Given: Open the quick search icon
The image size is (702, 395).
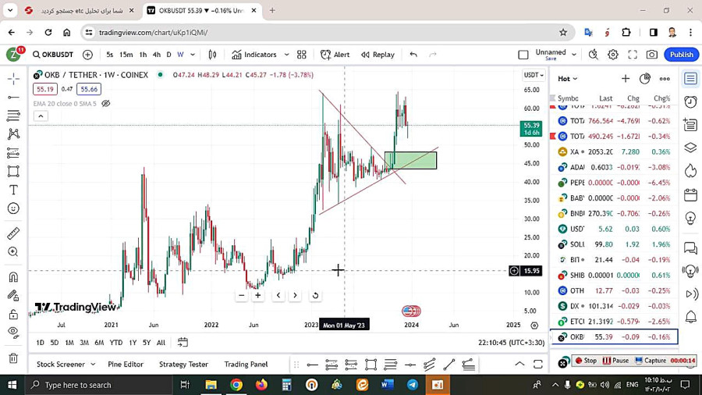Looking at the screenshot, I should pyautogui.click(x=594, y=55).
